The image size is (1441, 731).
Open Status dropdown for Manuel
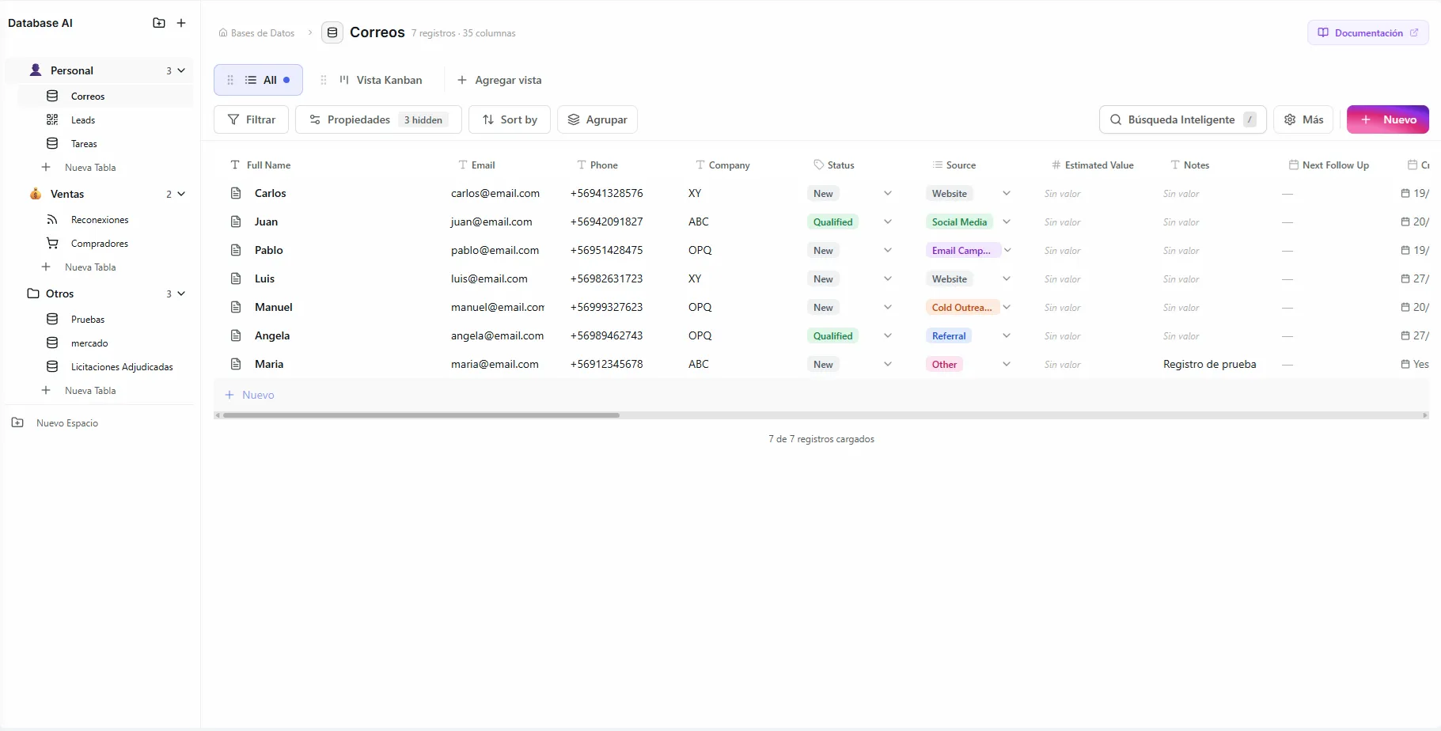(x=888, y=307)
